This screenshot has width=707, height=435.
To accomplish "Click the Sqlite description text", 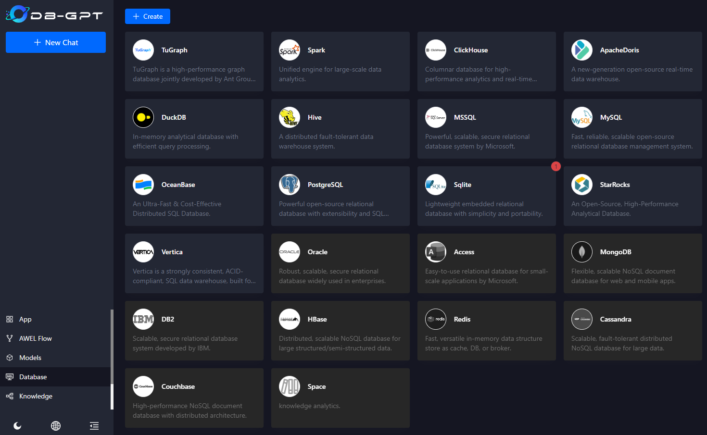I will (x=484, y=209).
